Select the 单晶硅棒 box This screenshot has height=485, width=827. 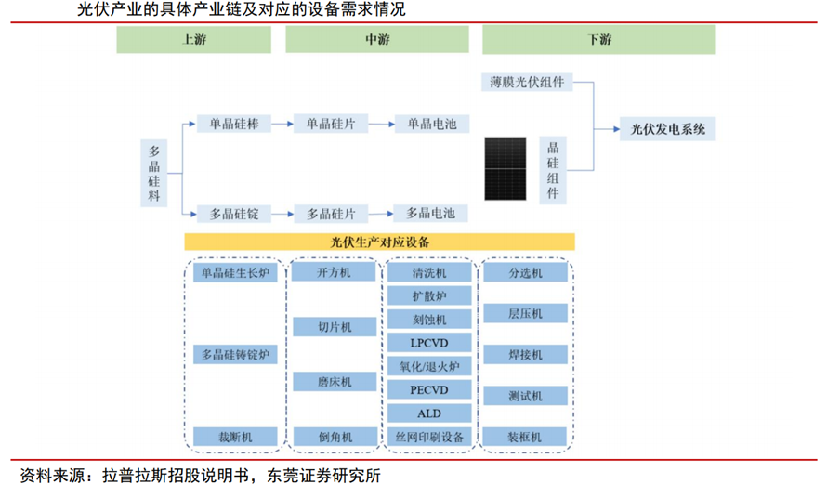click(x=233, y=124)
